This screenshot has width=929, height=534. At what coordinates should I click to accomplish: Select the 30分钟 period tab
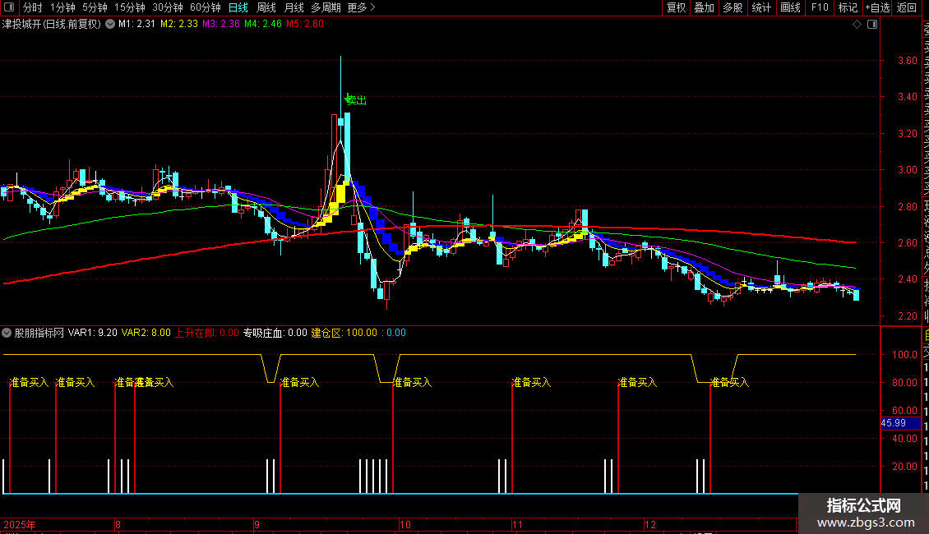coord(168,7)
